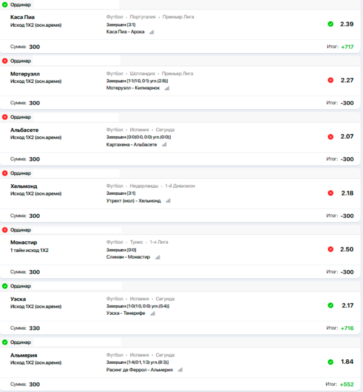Viewport: 363px width, 392px height.
Task: Open statistics icon beside Картахена - Альбасете
Action: pyautogui.click(x=164, y=145)
